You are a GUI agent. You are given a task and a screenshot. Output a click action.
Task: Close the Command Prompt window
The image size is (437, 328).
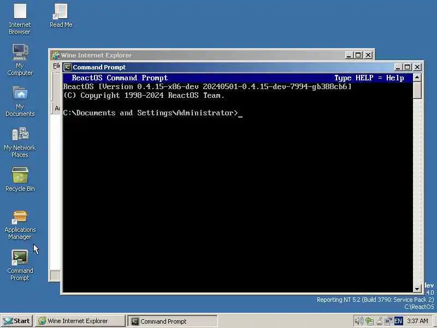click(x=417, y=67)
